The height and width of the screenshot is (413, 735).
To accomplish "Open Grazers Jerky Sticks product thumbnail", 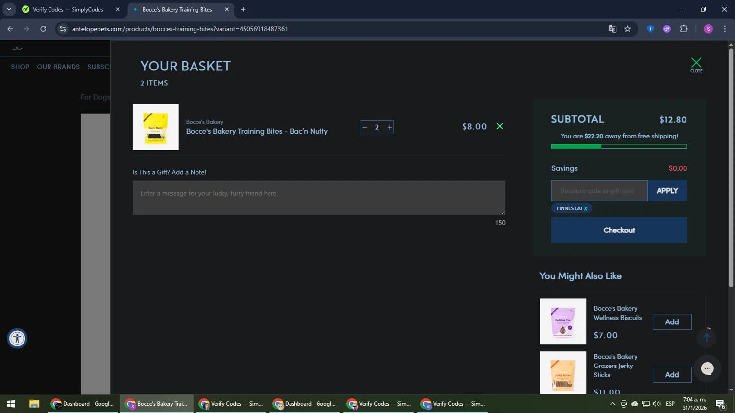I will [563, 372].
